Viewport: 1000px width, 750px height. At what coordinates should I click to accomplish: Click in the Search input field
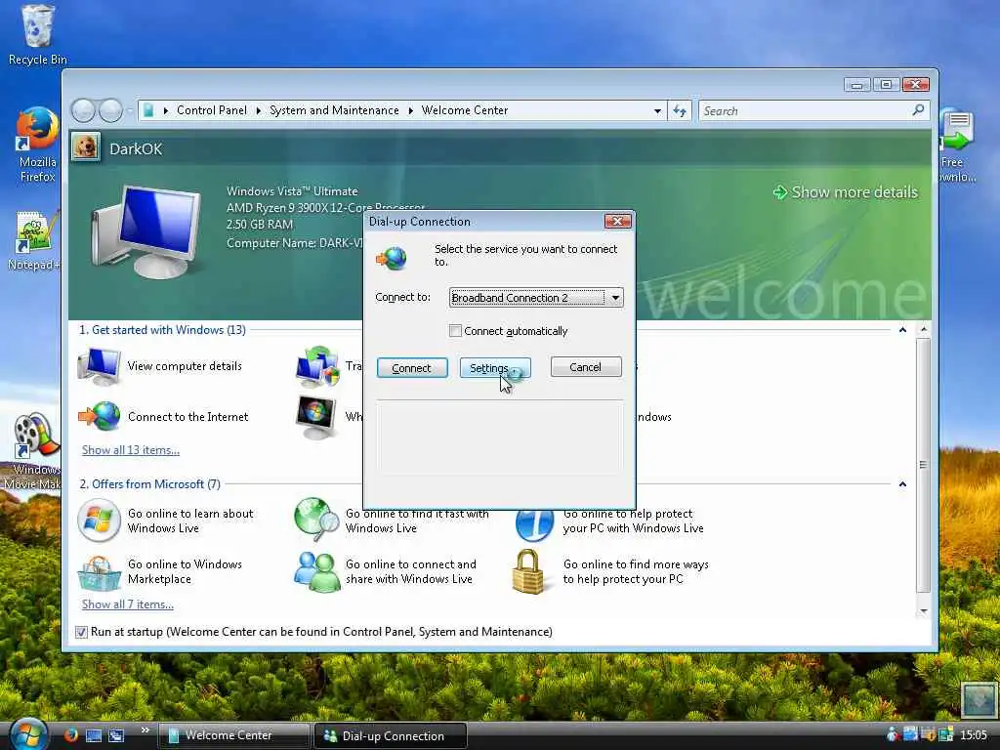point(805,111)
